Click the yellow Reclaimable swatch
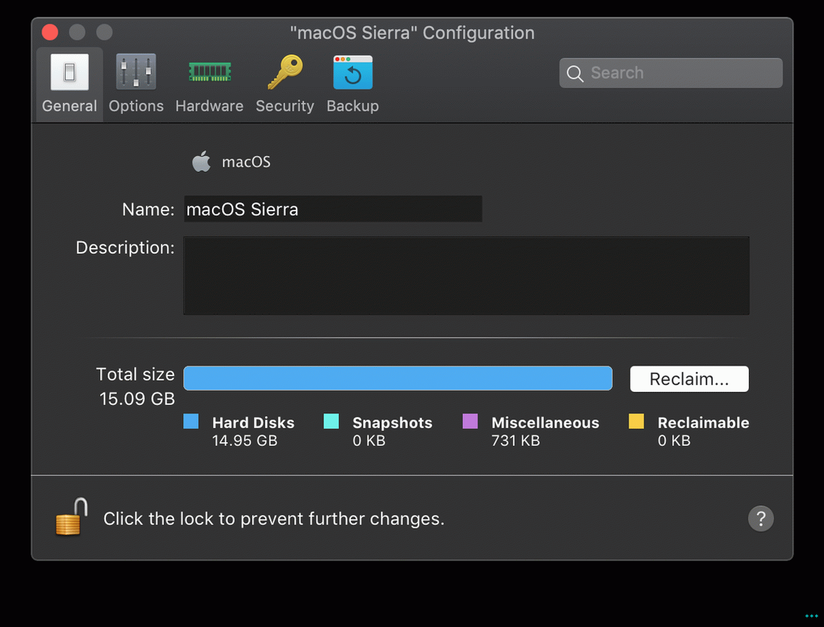824x627 pixels. pos(636,421)
